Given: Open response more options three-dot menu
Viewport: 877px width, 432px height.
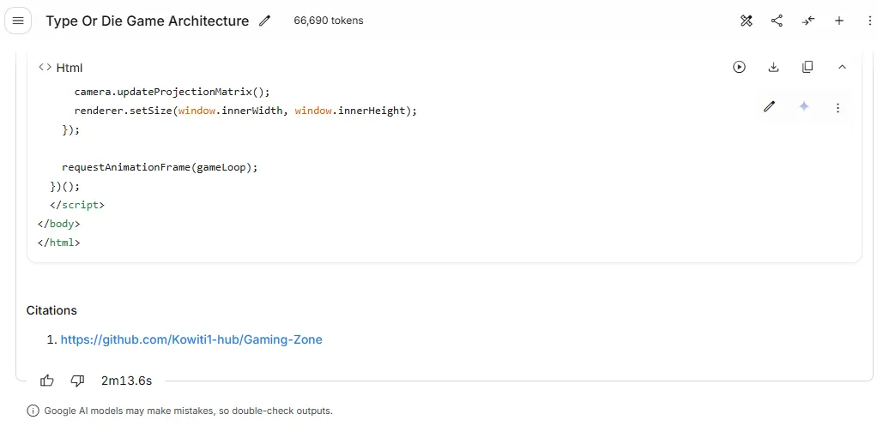Looking at the screenshot, I should coord(838,107).
